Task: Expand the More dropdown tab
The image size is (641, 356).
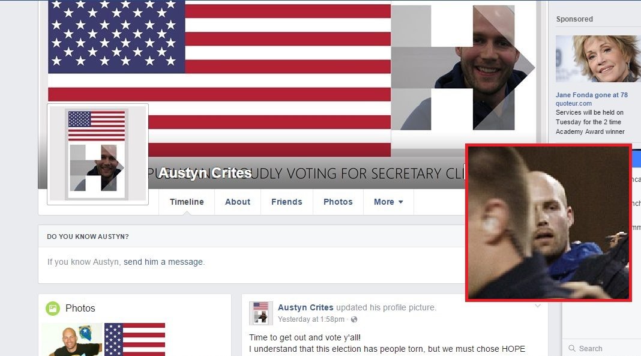Action: [x=388, y=202]
